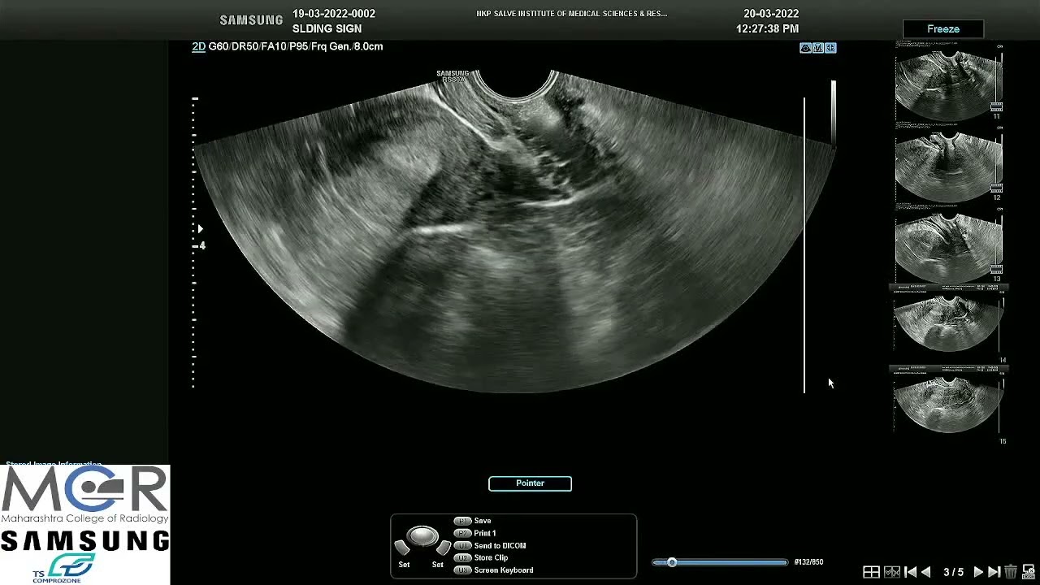Click the trackball icon in the control panel
Viewport: 1040px width, 585px height.
pos(422,535)
